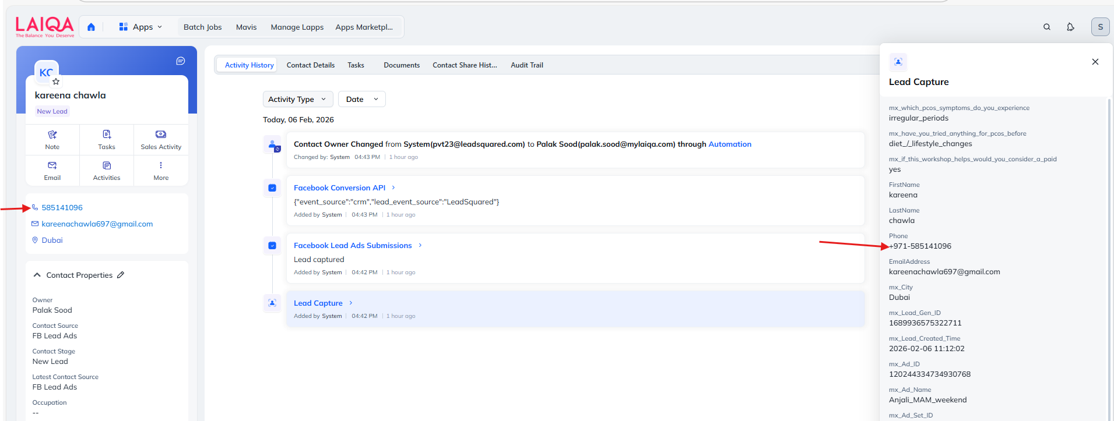
Task: Star the contact kareena chawla
Action: click(56, 82)
